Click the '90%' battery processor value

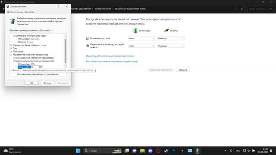(33, 64)
